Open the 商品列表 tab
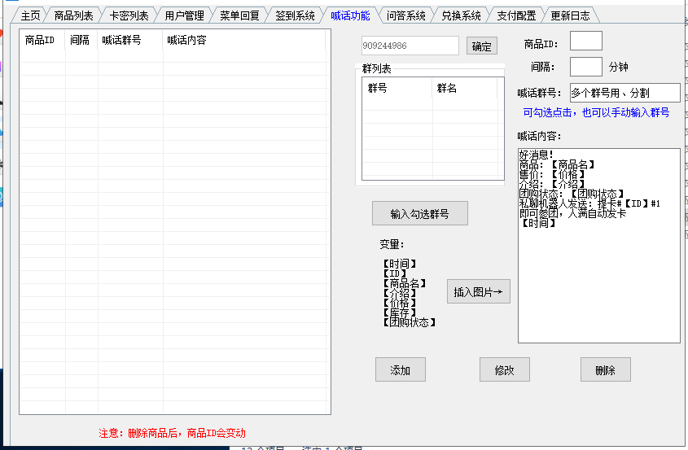Viewport: 688px width, 450px height. [x=73, y=15]
